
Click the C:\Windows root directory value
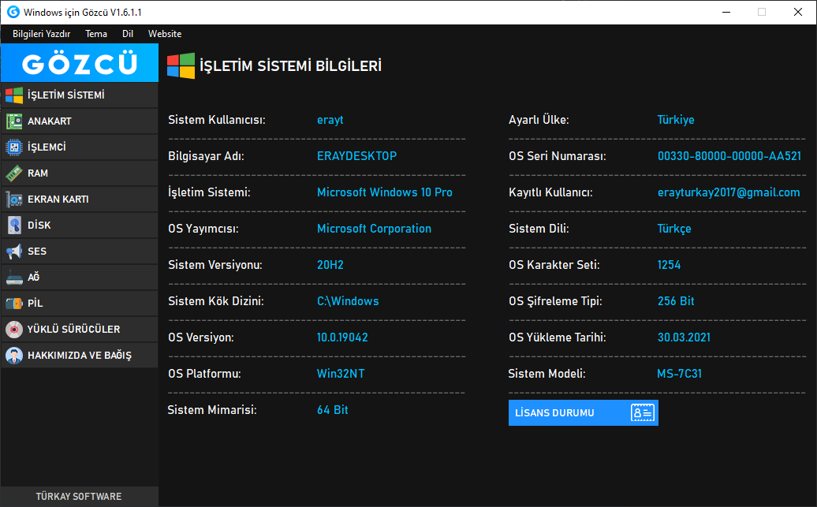tap(348, 301)
